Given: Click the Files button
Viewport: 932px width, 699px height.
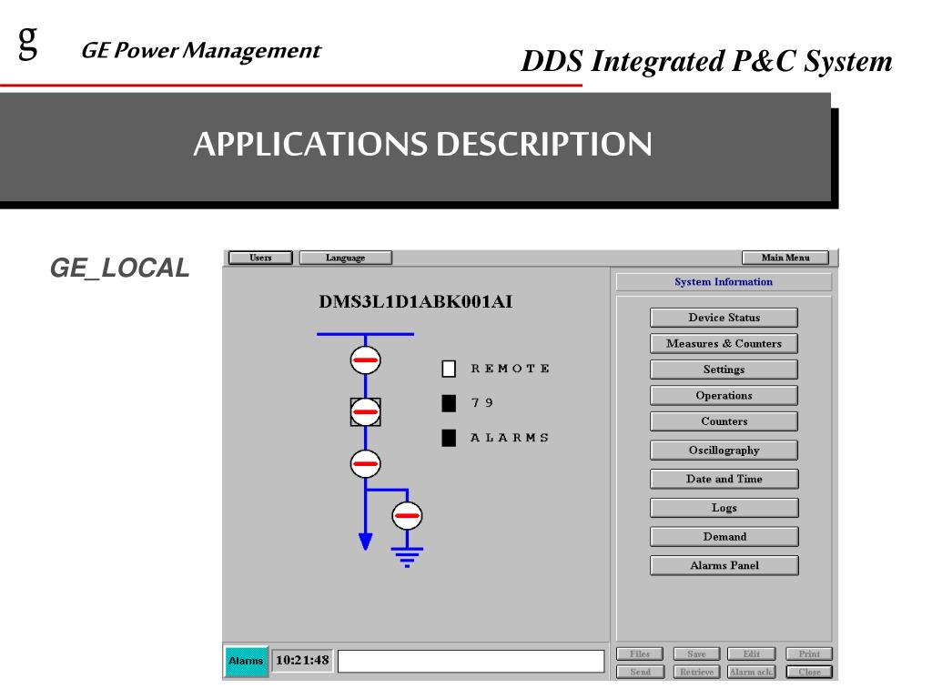Looking at the screenshot, I should click(x=640, y=653).
